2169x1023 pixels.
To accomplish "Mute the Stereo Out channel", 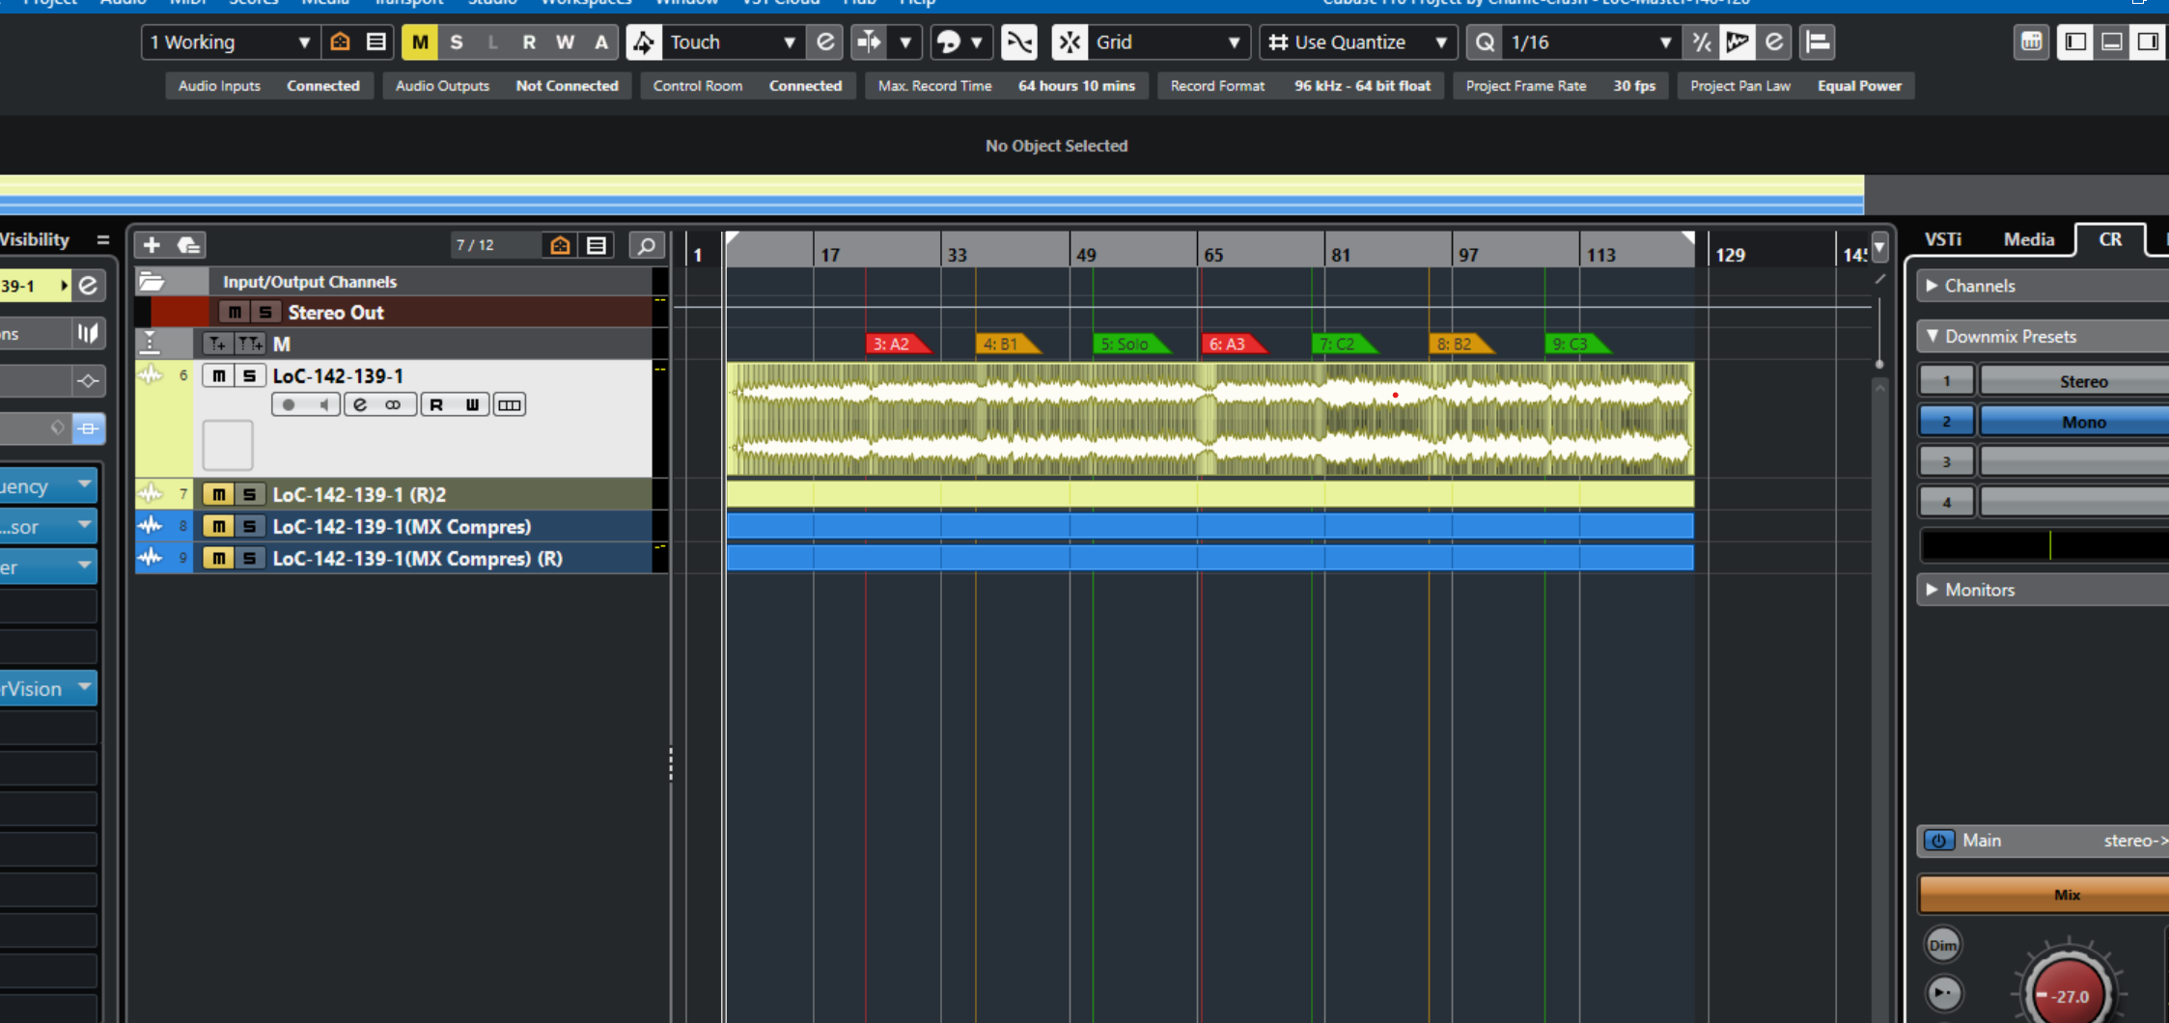I will coord(235,312).
